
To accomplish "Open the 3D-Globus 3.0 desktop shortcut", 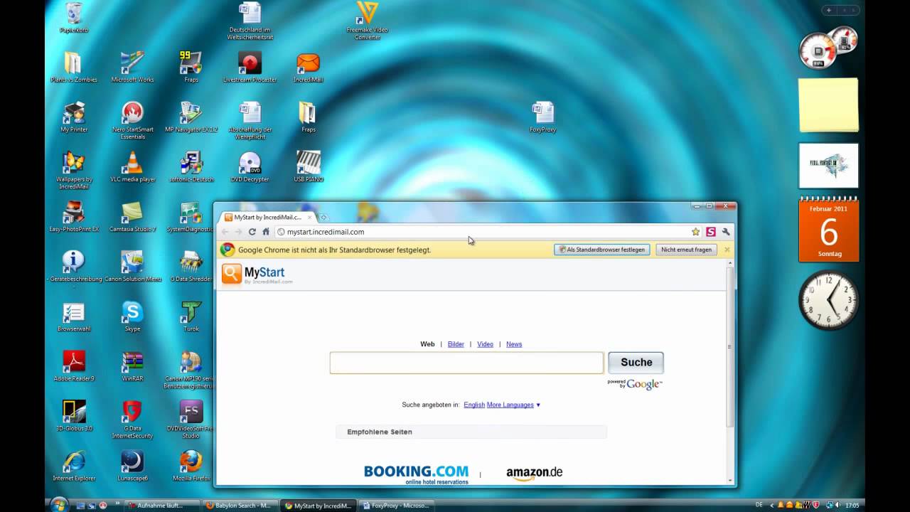I will click(x=74, y=415).
